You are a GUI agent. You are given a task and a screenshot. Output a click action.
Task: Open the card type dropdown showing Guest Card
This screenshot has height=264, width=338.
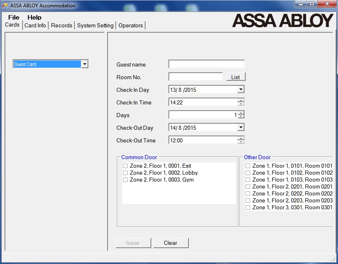(x=85, y=64)
